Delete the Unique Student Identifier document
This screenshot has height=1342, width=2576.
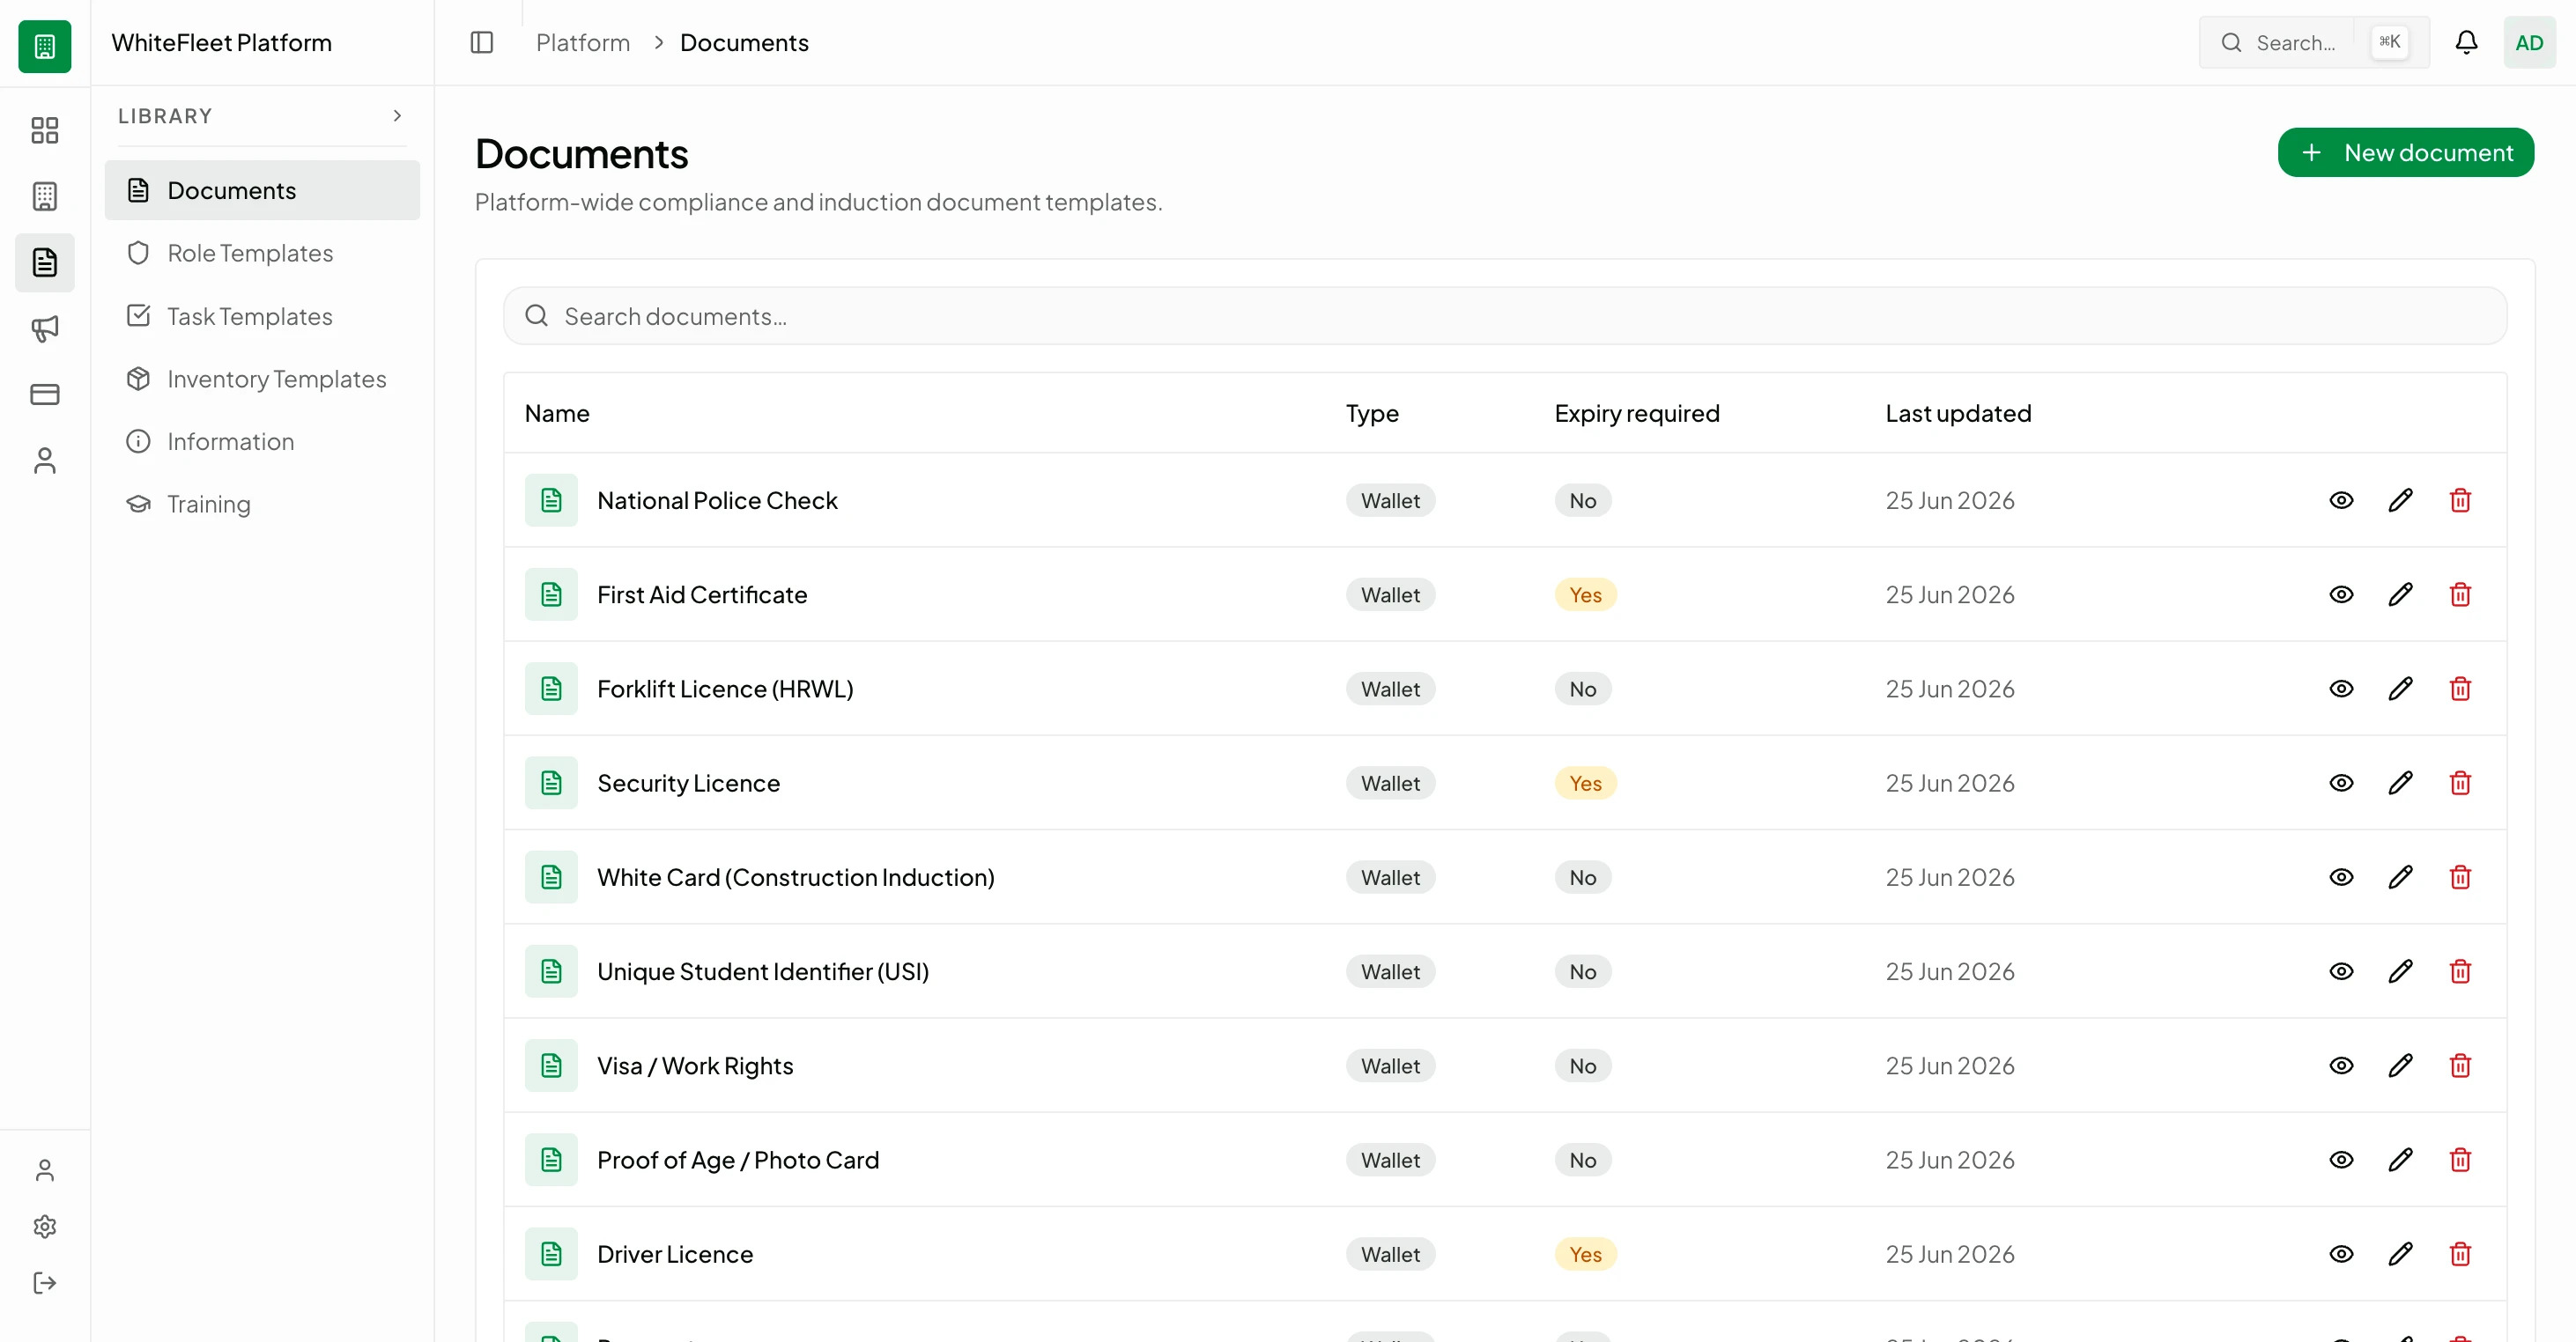pyautogui.click(x=2460, y=971)
